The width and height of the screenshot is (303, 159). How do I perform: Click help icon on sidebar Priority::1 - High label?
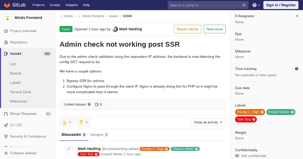pyautogui.click(x=262, y=112)
